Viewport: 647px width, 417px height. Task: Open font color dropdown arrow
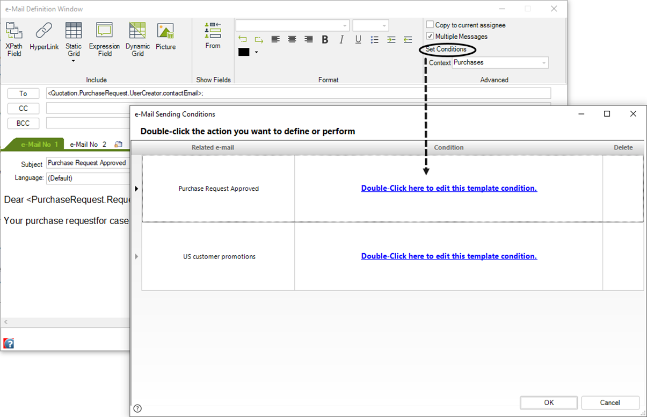pyautogui.click(x=256, y=52)
